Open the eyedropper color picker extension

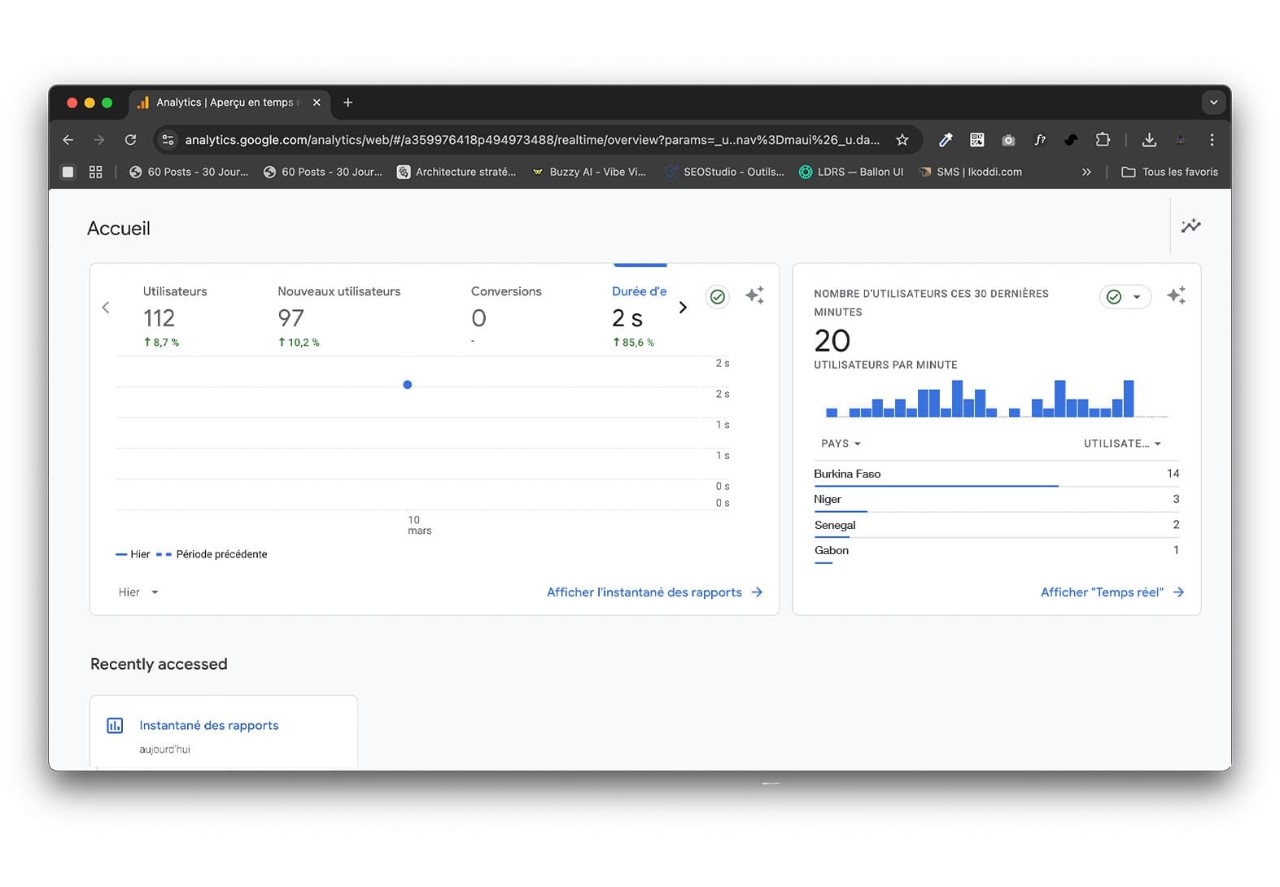click(x=946, y=140)
